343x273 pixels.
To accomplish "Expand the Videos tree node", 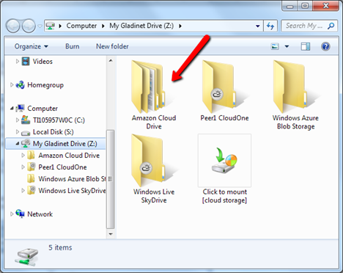I will point(18,61).
